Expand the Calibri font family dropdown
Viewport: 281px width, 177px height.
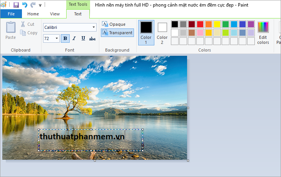(94, 27)
